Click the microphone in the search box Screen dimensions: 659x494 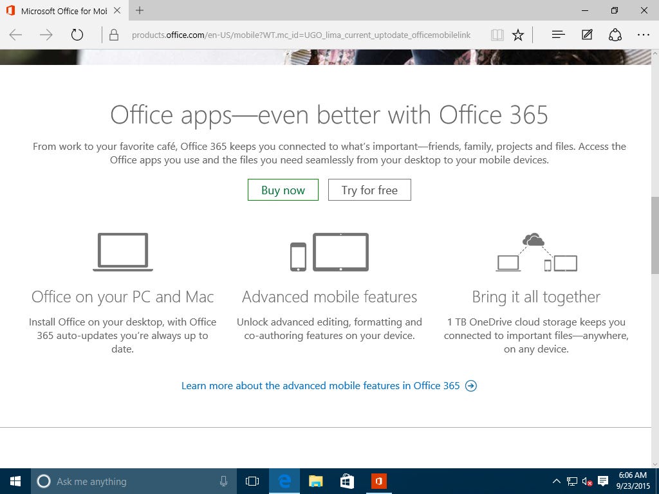point(223,480)
